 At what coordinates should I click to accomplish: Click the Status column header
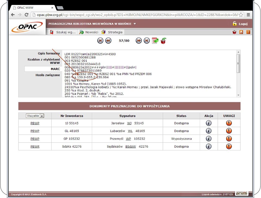click(x=181, y=116)
